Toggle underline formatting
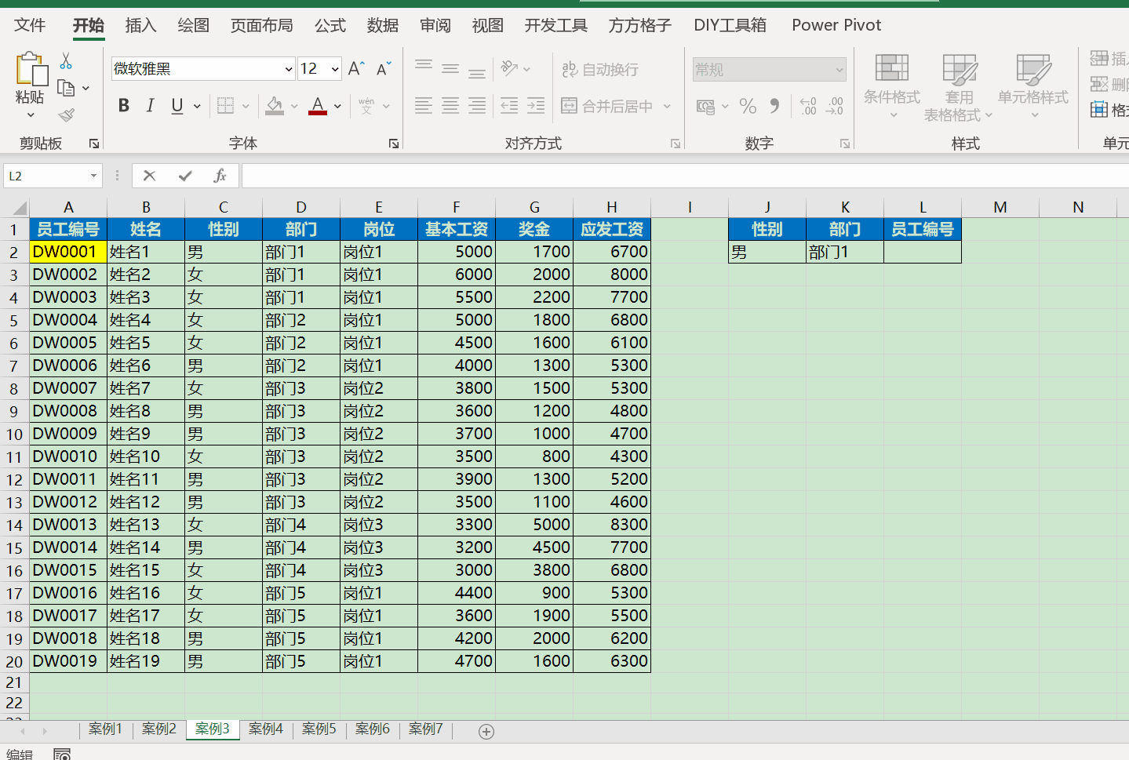This screenshot has width=1129, height=760. click(177, 106)
